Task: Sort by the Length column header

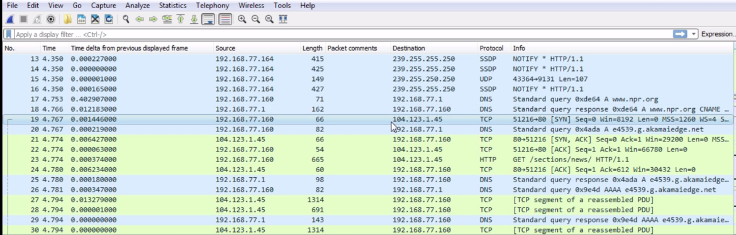Action: point(313,48)
